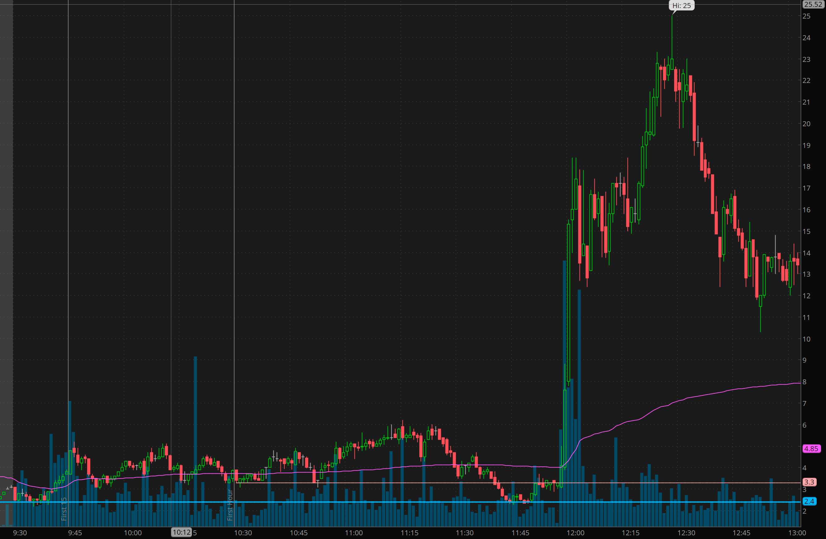Click the "First Hour" vertical marker label
The height and width of the screenshot is (539, 826).
point(230,505)
